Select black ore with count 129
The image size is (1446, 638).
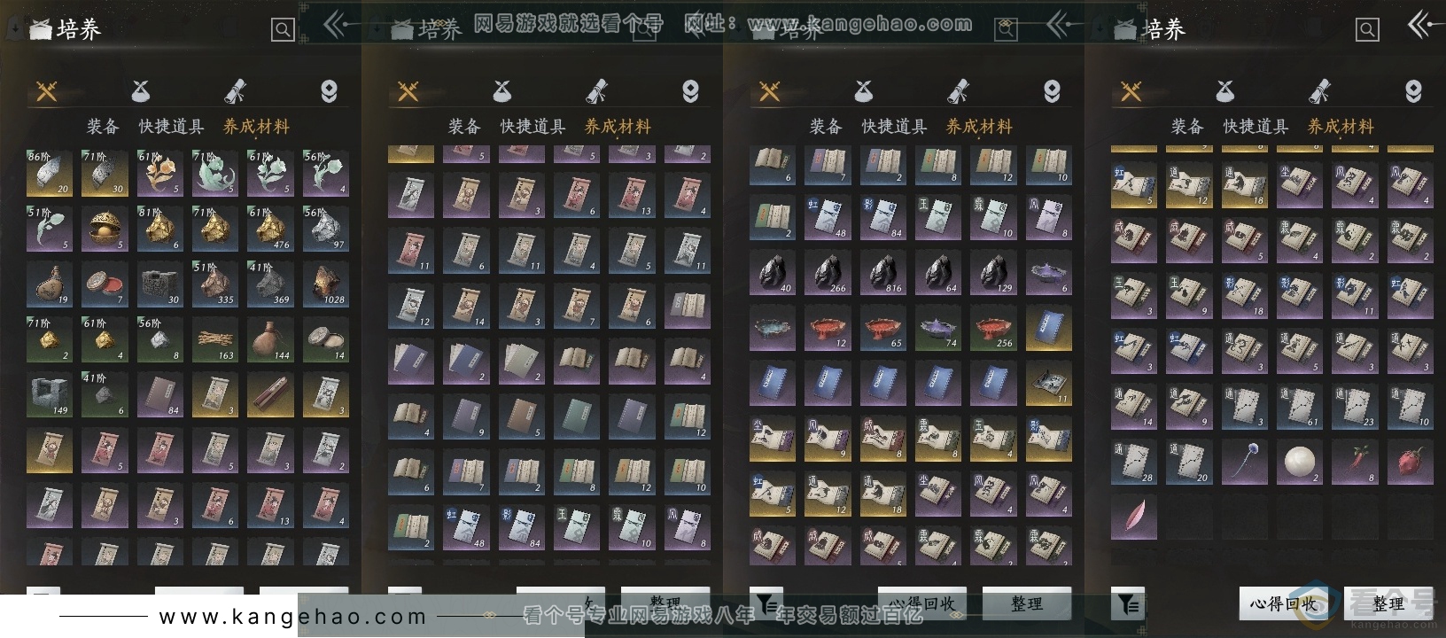coord(993,273)
